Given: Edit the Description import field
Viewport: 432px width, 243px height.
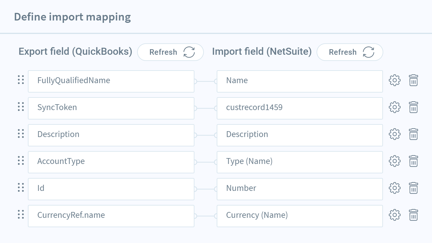Looking at the screenshot, I should pos(300,135).
